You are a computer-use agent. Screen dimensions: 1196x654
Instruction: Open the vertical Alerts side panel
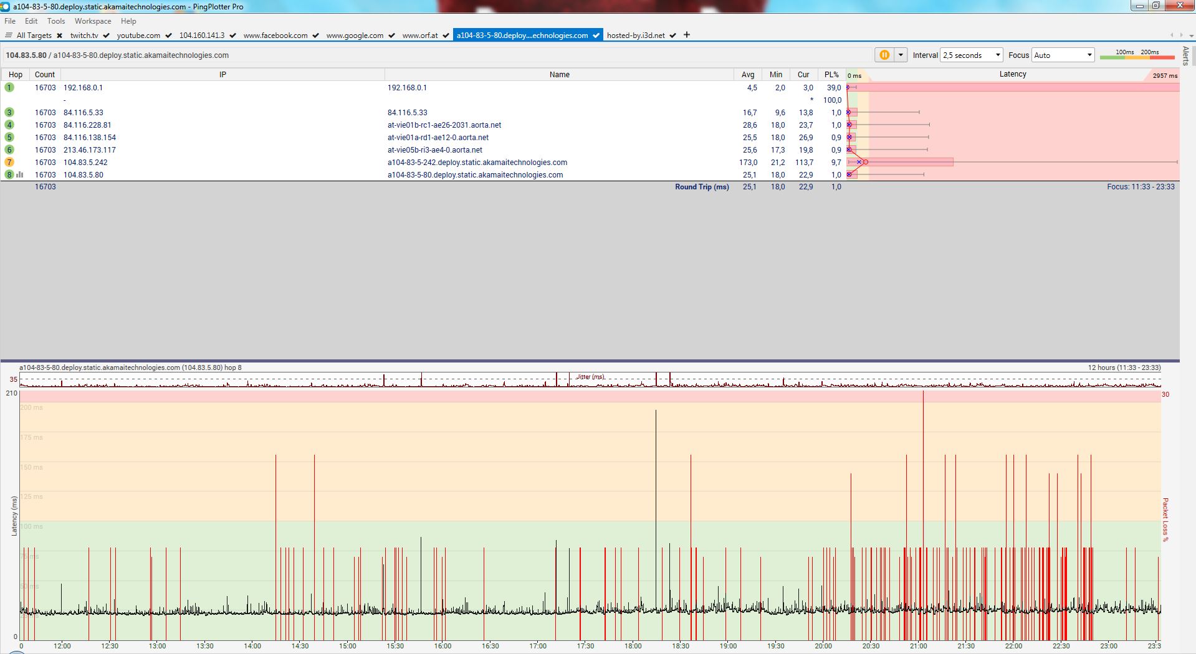pos(1185,55)
